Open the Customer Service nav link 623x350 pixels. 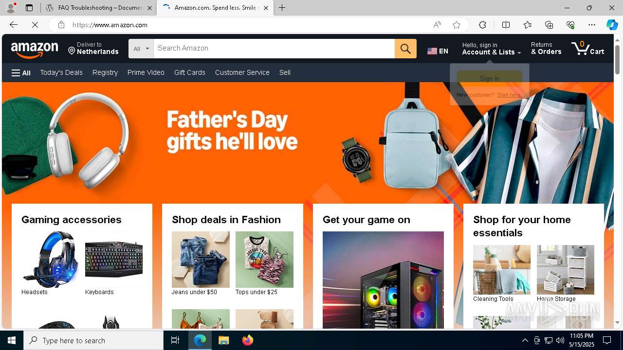tap(242, 72)
